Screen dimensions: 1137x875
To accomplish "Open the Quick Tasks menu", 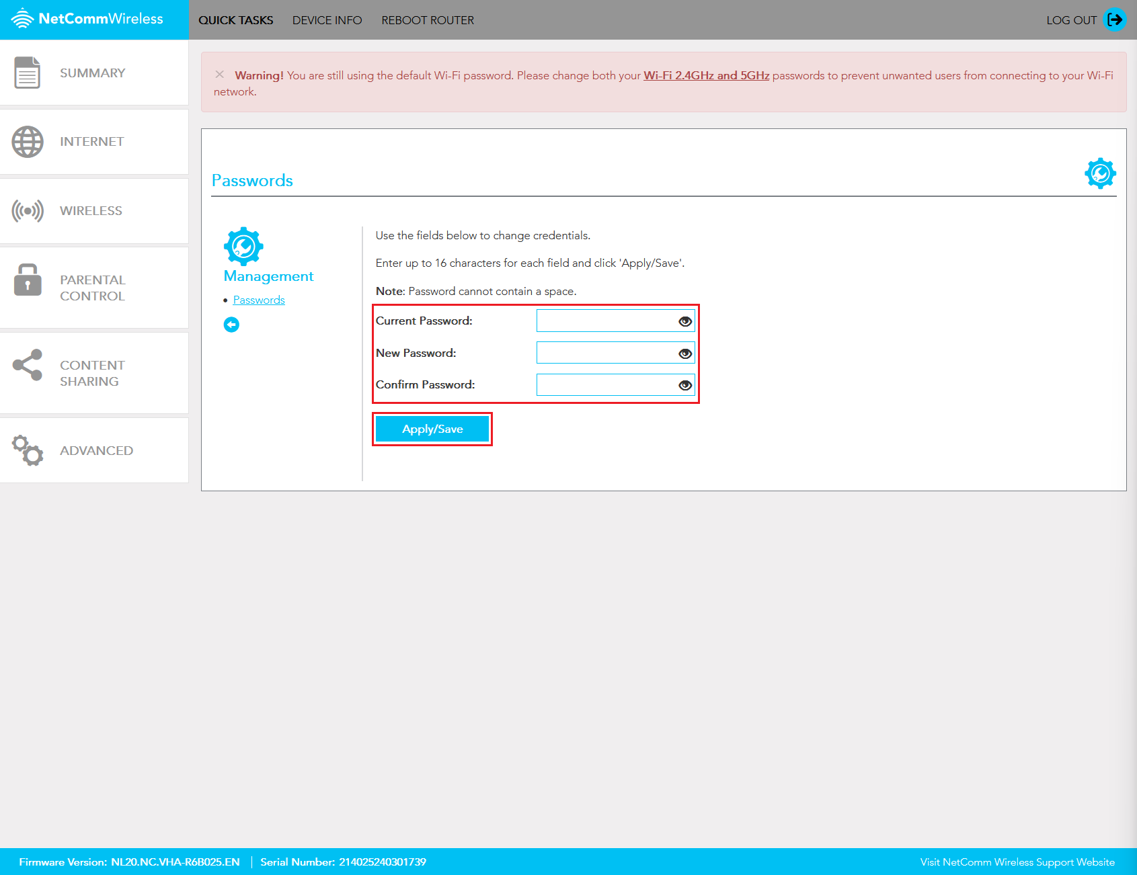I will click(x=235, y=19).
